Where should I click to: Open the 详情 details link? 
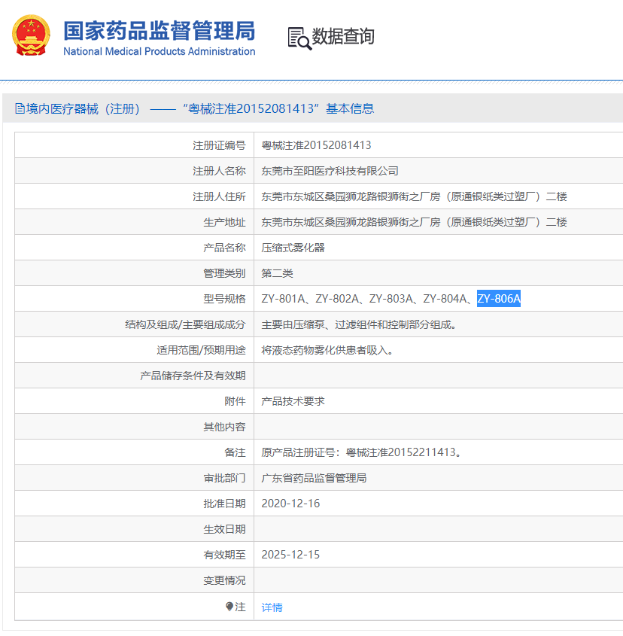272,607
